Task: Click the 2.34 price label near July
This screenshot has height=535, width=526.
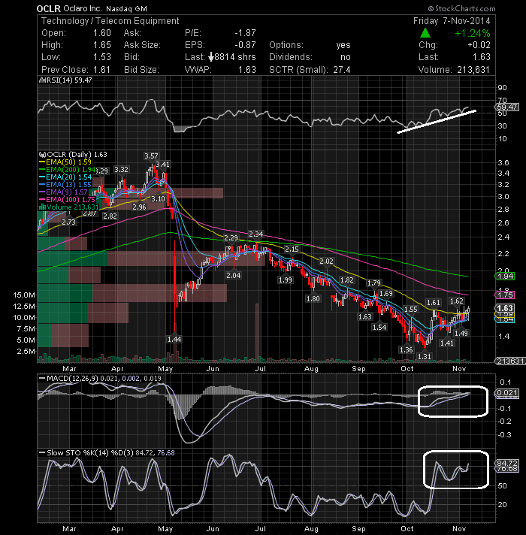Action: pyautogui.click(x=255, y=234)
